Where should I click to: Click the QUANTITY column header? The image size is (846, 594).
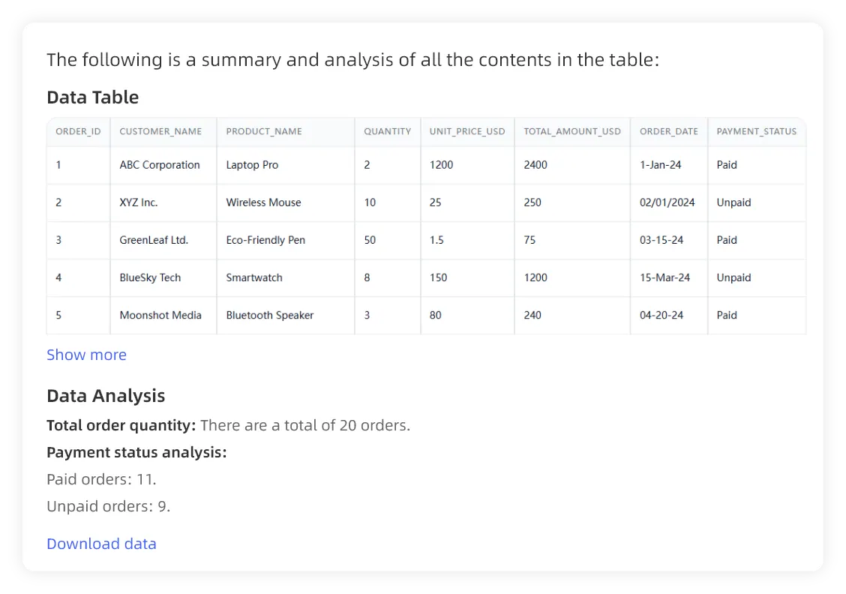click(387, 131)
